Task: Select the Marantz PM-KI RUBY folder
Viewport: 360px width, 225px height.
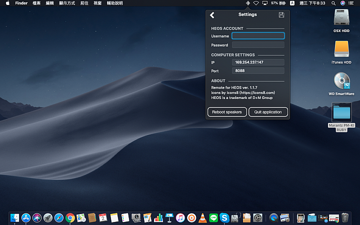Action: [x=341, y=117]
